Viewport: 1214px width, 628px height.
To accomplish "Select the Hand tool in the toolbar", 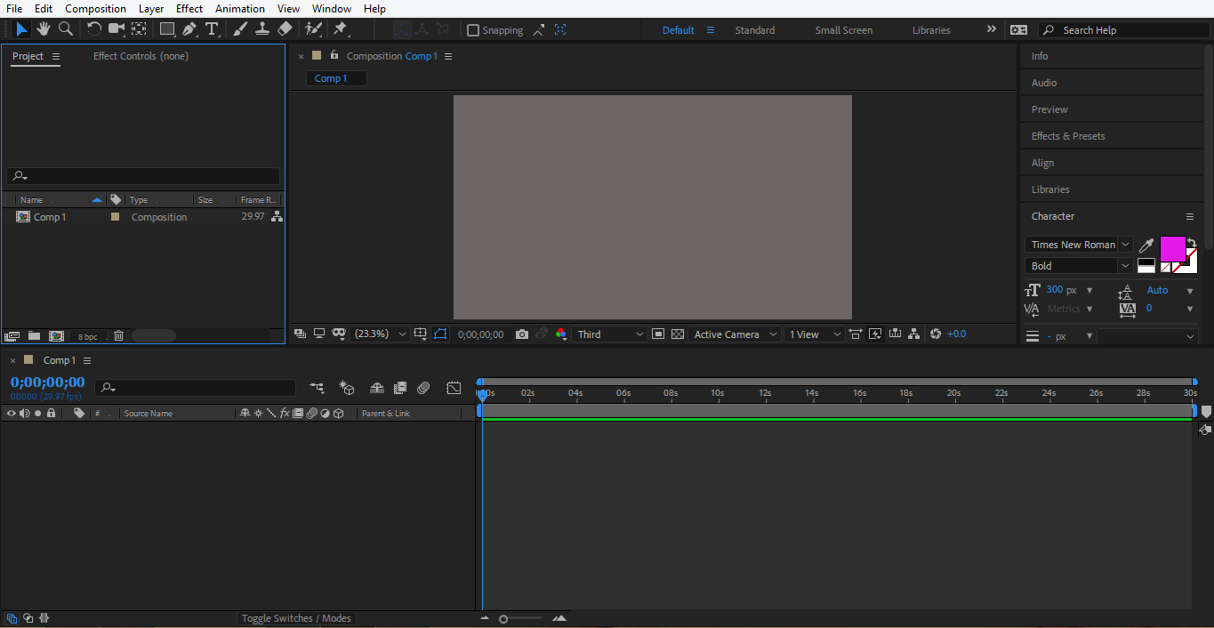I will 43,29.
